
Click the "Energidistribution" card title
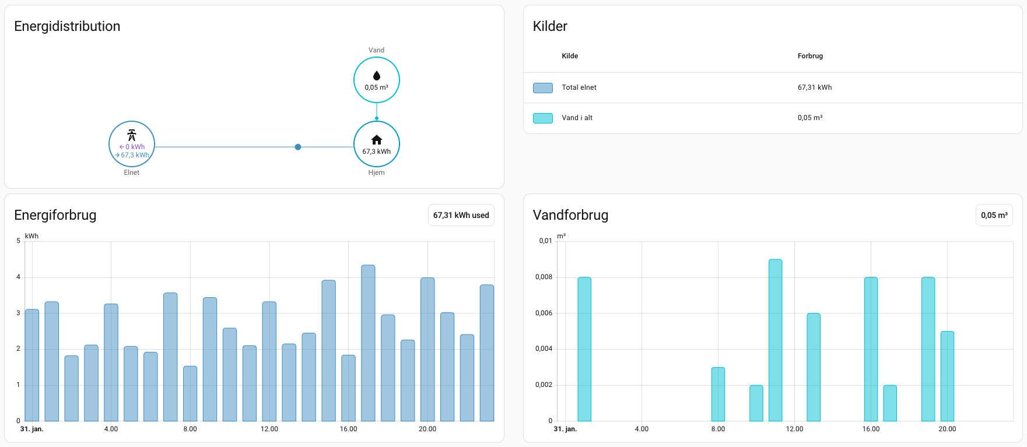click(x=67, y=26)
